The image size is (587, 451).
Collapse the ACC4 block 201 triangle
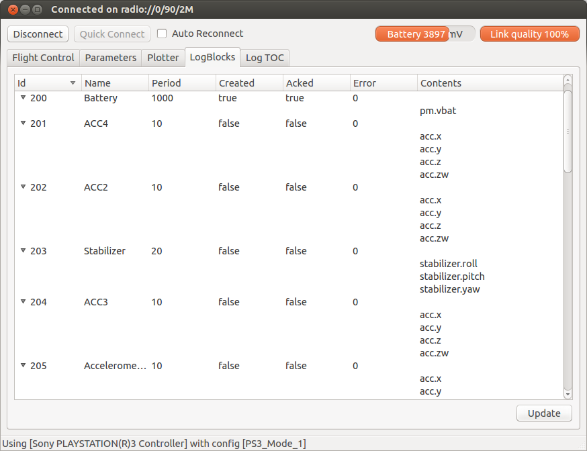pos(24,123)
